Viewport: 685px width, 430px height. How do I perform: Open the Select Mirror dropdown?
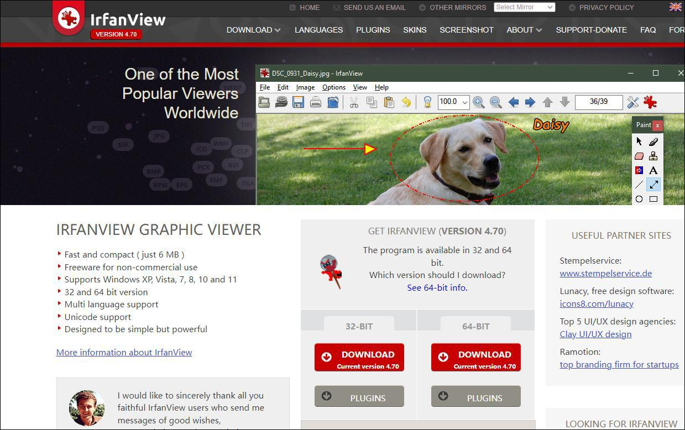click(524, 7)
